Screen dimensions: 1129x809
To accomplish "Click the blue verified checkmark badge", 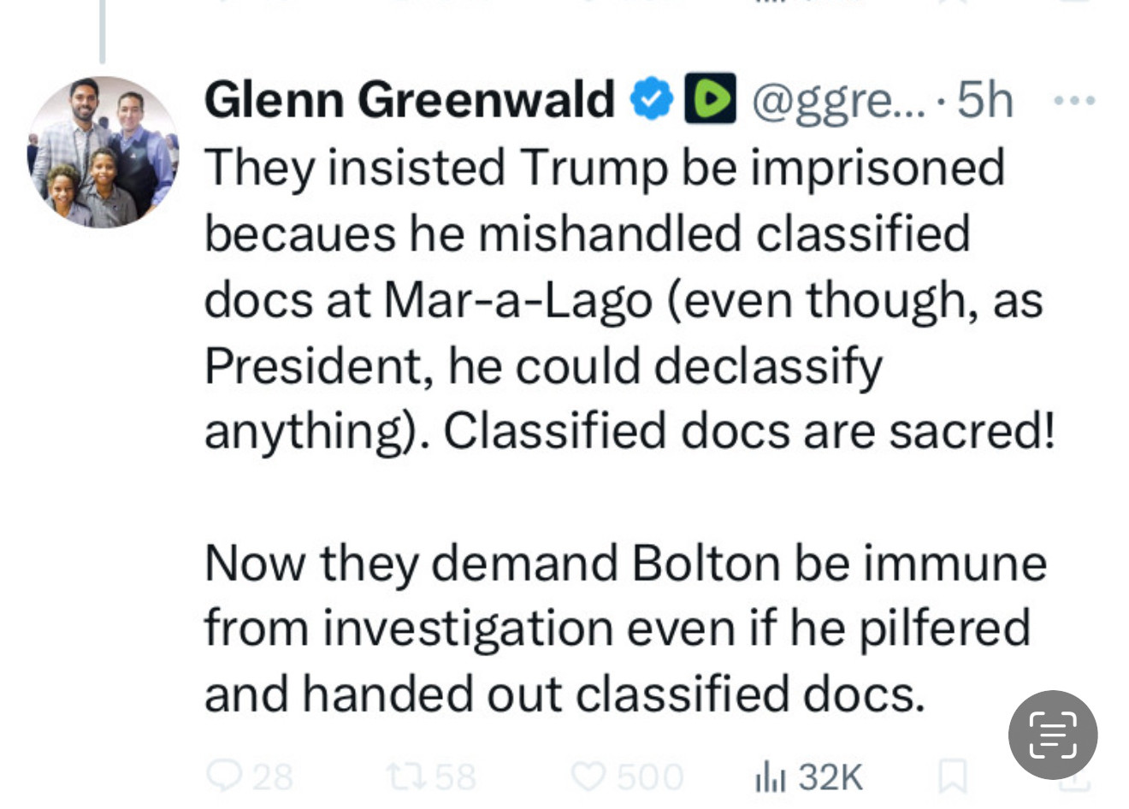I will coord(652,99).
